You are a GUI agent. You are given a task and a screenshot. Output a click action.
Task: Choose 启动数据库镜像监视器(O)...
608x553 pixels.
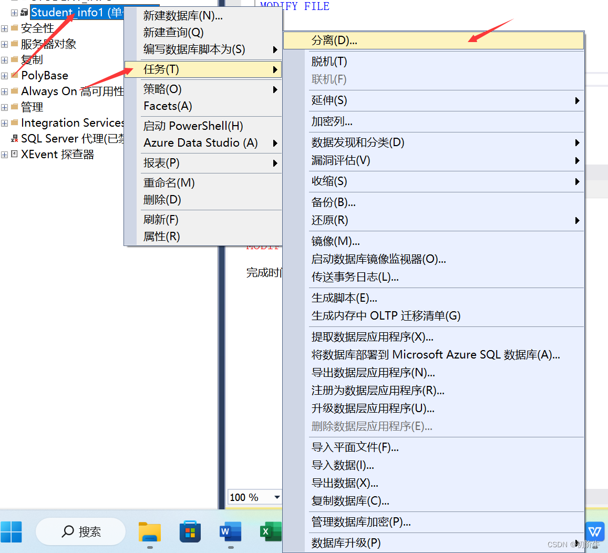[434, 259]
